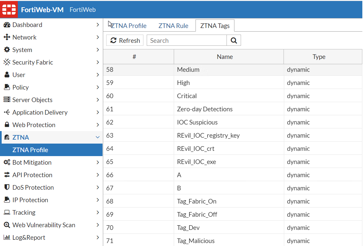Viewport: 364px width, 246px height.
Task: Select the Log&Report chart icon
Action: 7,237
